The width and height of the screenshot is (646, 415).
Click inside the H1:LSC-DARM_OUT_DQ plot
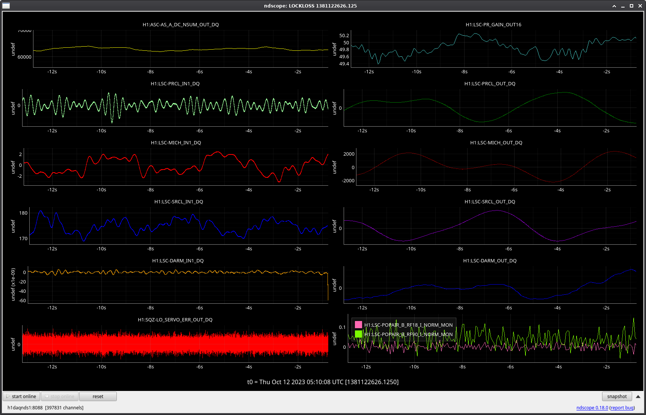coord(490,285)
